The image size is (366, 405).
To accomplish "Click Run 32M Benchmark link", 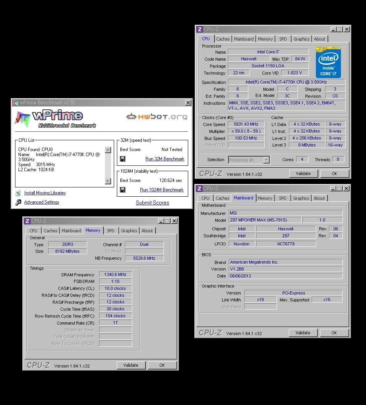I will click(165, 159).
